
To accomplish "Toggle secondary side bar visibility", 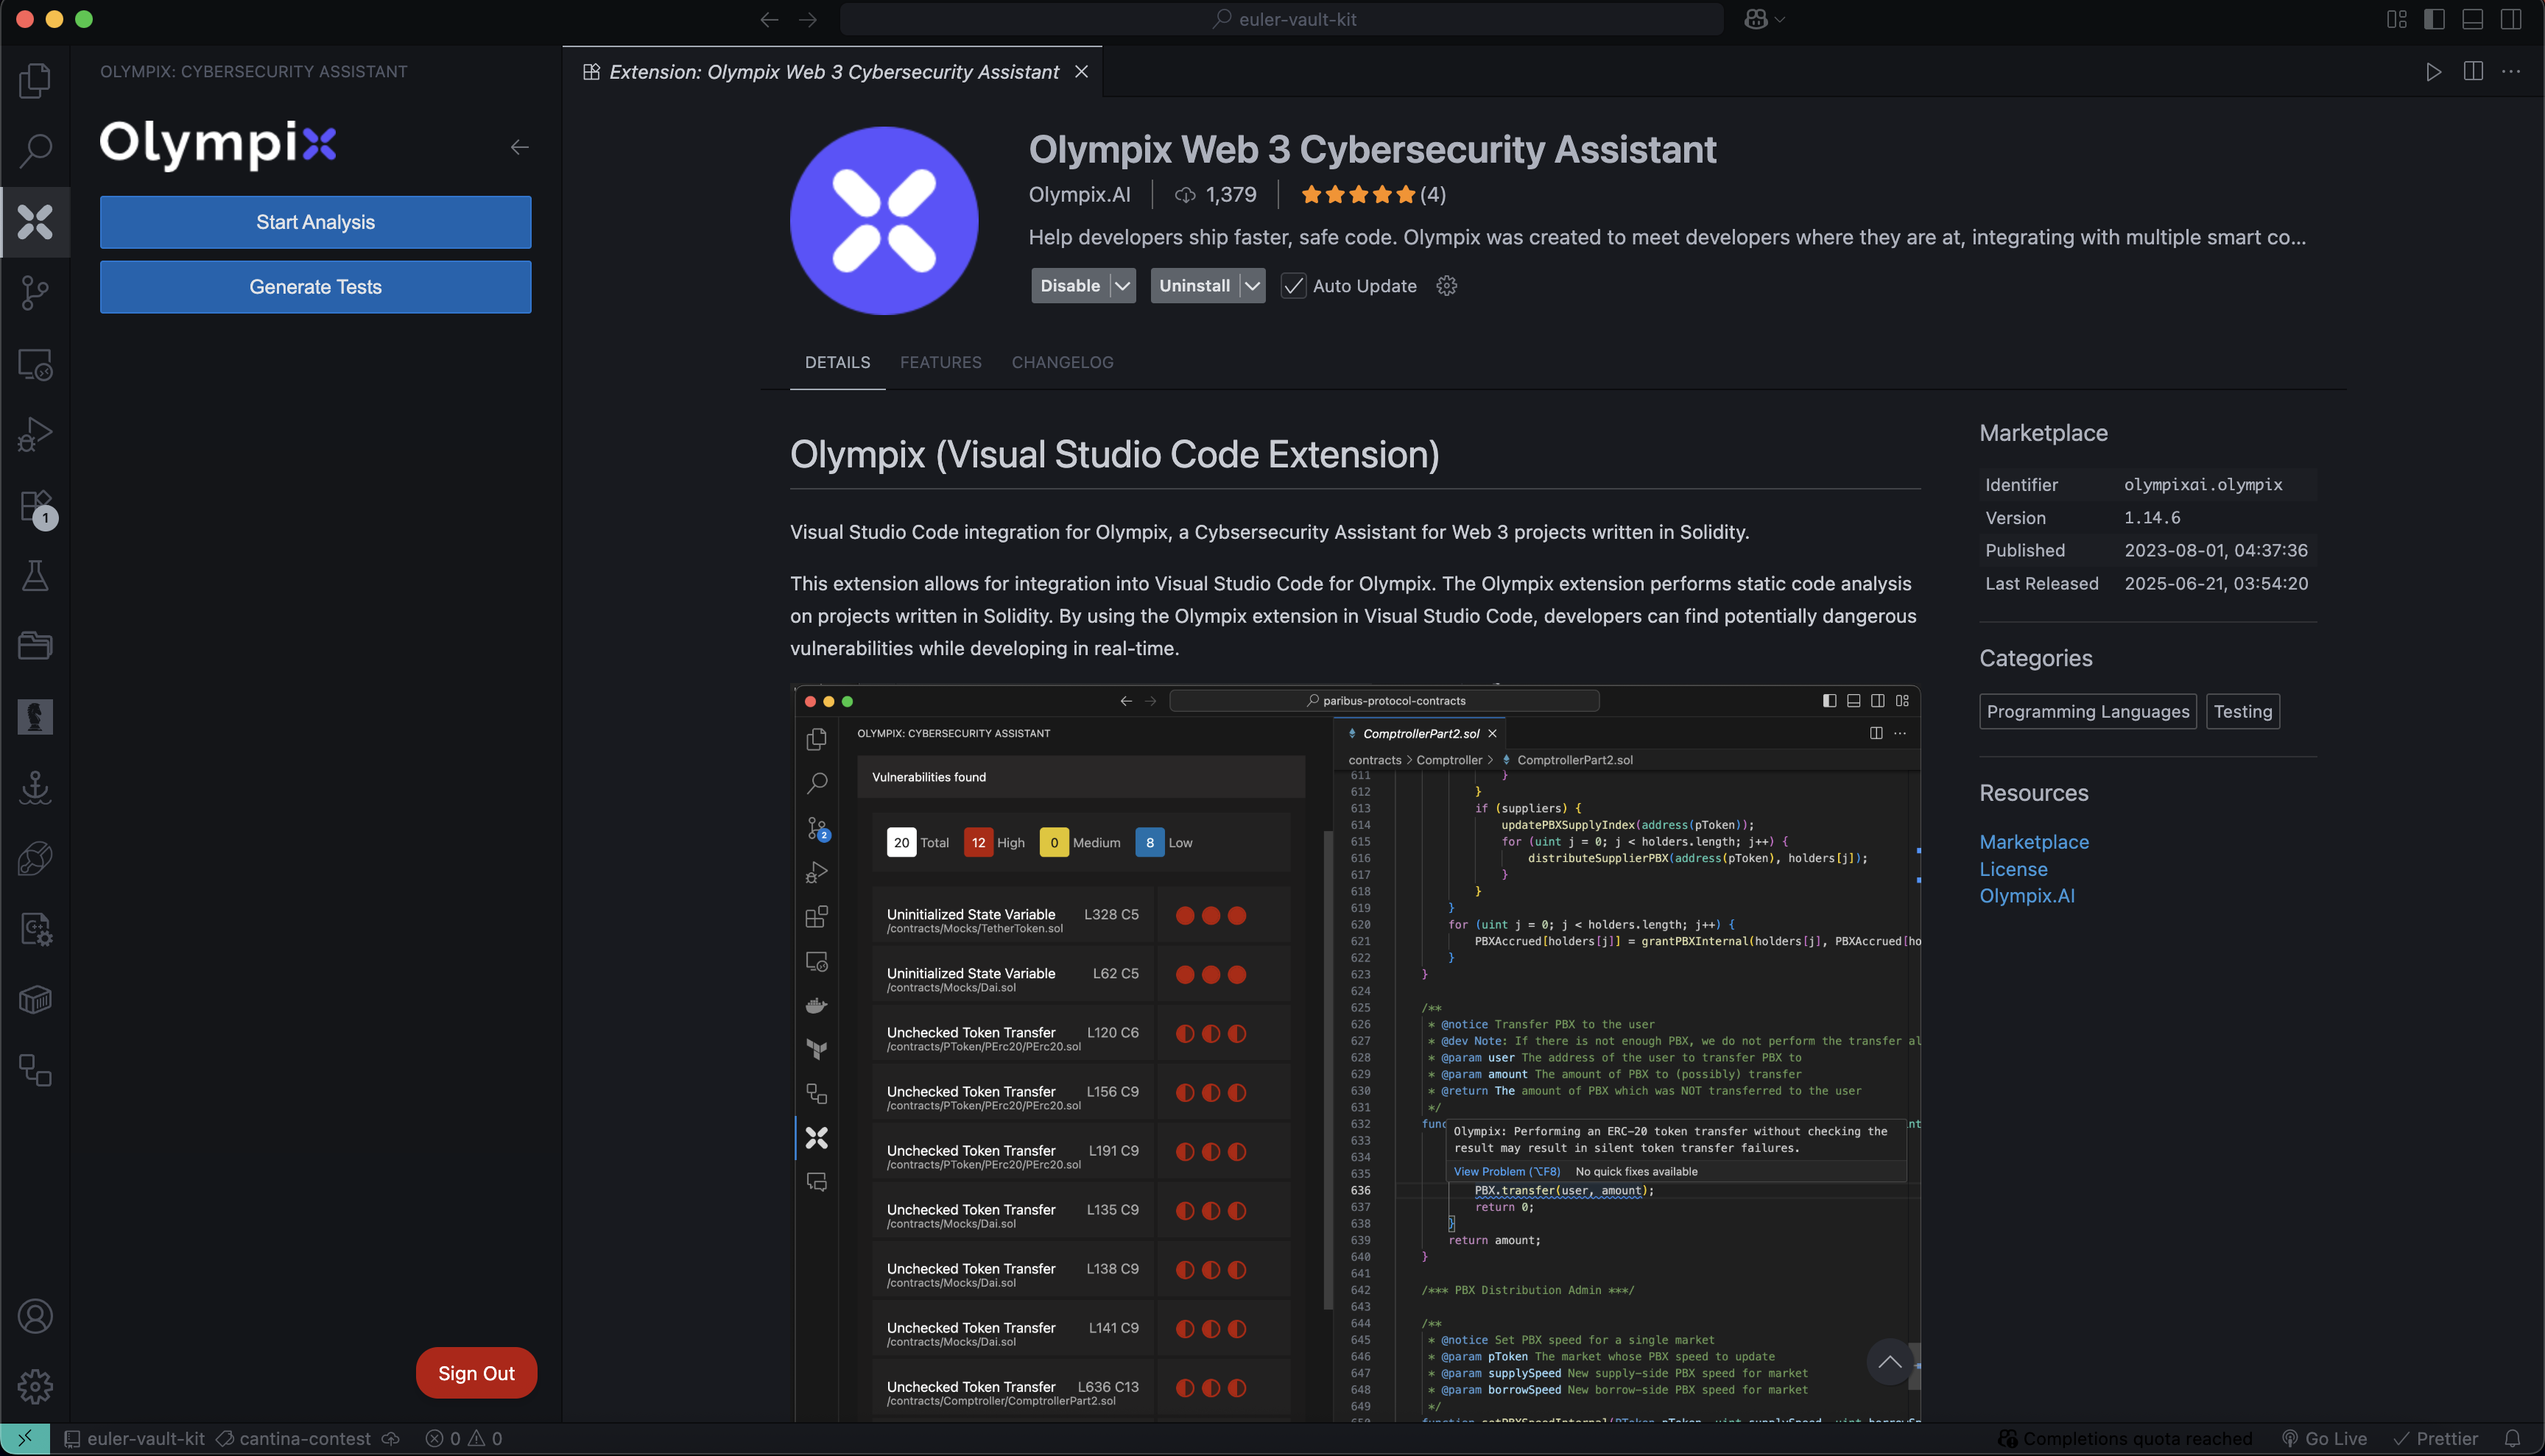I will click(x=2511, y=19).
